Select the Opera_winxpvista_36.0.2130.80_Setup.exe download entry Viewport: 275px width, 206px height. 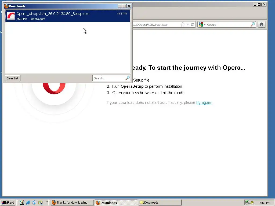tap(68, 16)
